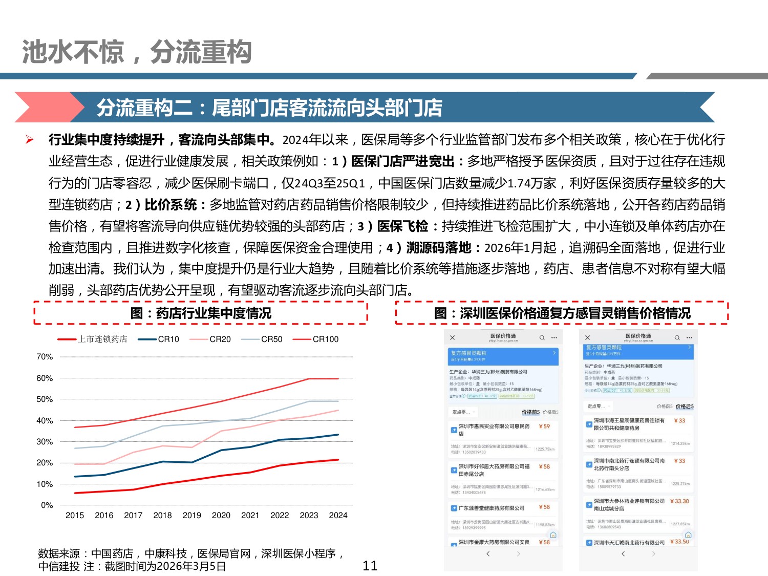Image resolution: width=768 pixels, height=576 pixels.
Task: Click site address under left phone title 医保价格通
Action: point(503,340)
